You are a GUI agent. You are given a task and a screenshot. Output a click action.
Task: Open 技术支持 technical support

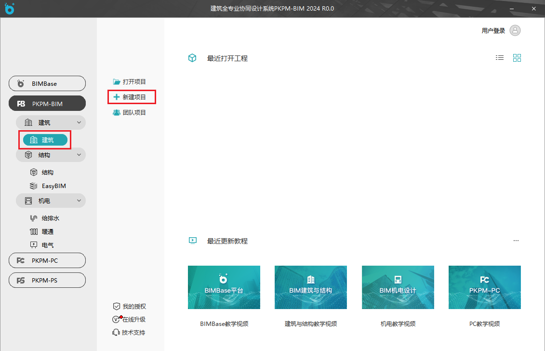click(129, 332)
